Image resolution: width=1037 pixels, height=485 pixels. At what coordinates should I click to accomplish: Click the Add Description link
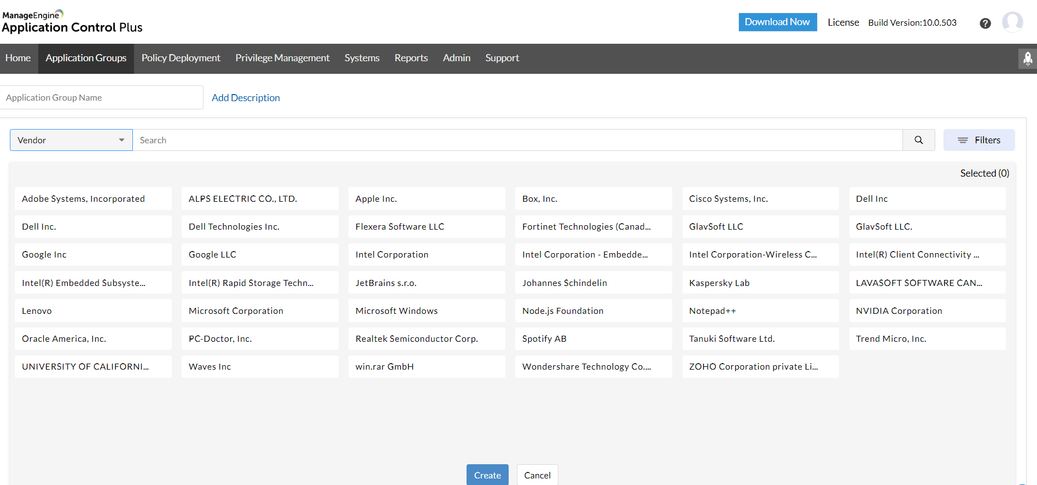246,98
